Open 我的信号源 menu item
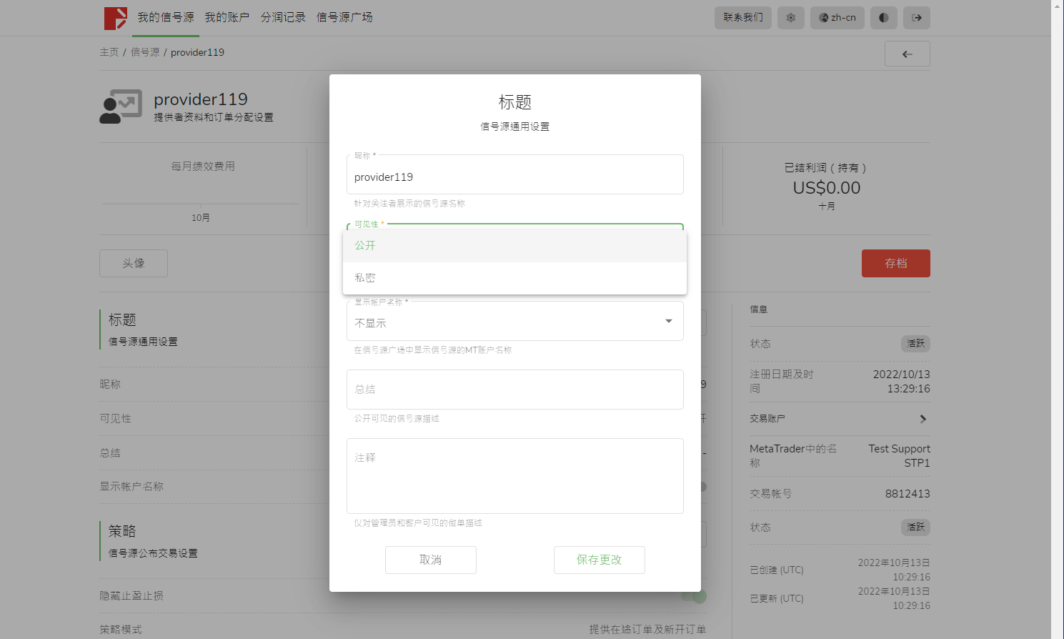 tap(166, 17)
